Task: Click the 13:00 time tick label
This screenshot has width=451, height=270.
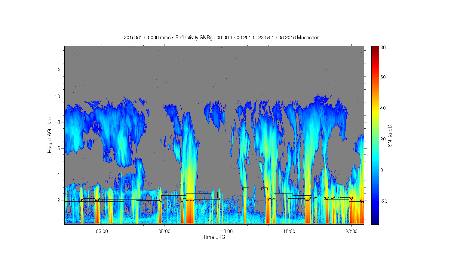Action: [x=227, y=232]
